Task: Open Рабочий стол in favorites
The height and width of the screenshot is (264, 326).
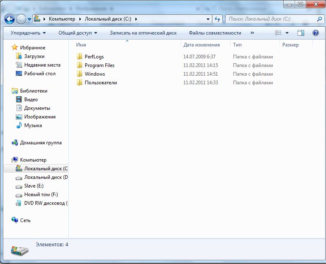Action: 40,74
